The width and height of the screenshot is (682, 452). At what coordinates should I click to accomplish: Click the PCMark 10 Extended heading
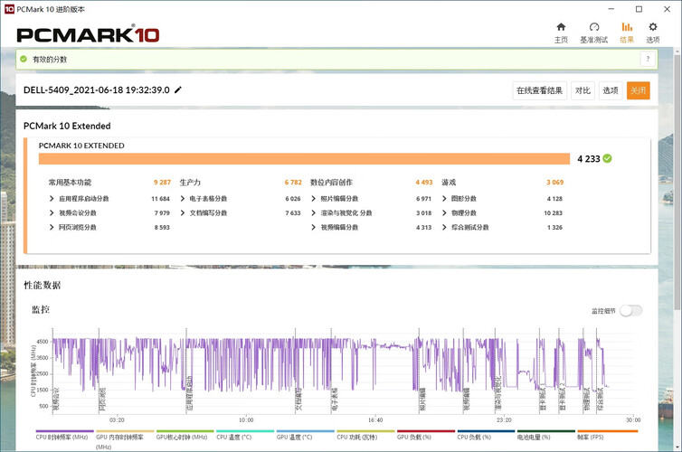67,126
